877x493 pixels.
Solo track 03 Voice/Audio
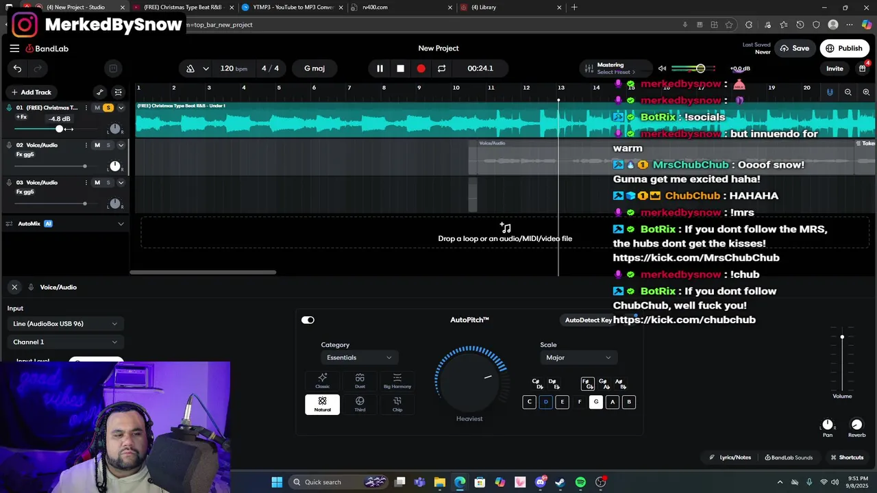click(x=108, y=183)
